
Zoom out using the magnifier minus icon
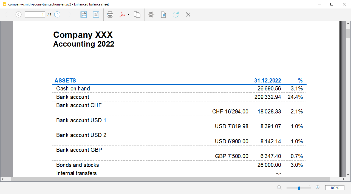click(279, 188)
